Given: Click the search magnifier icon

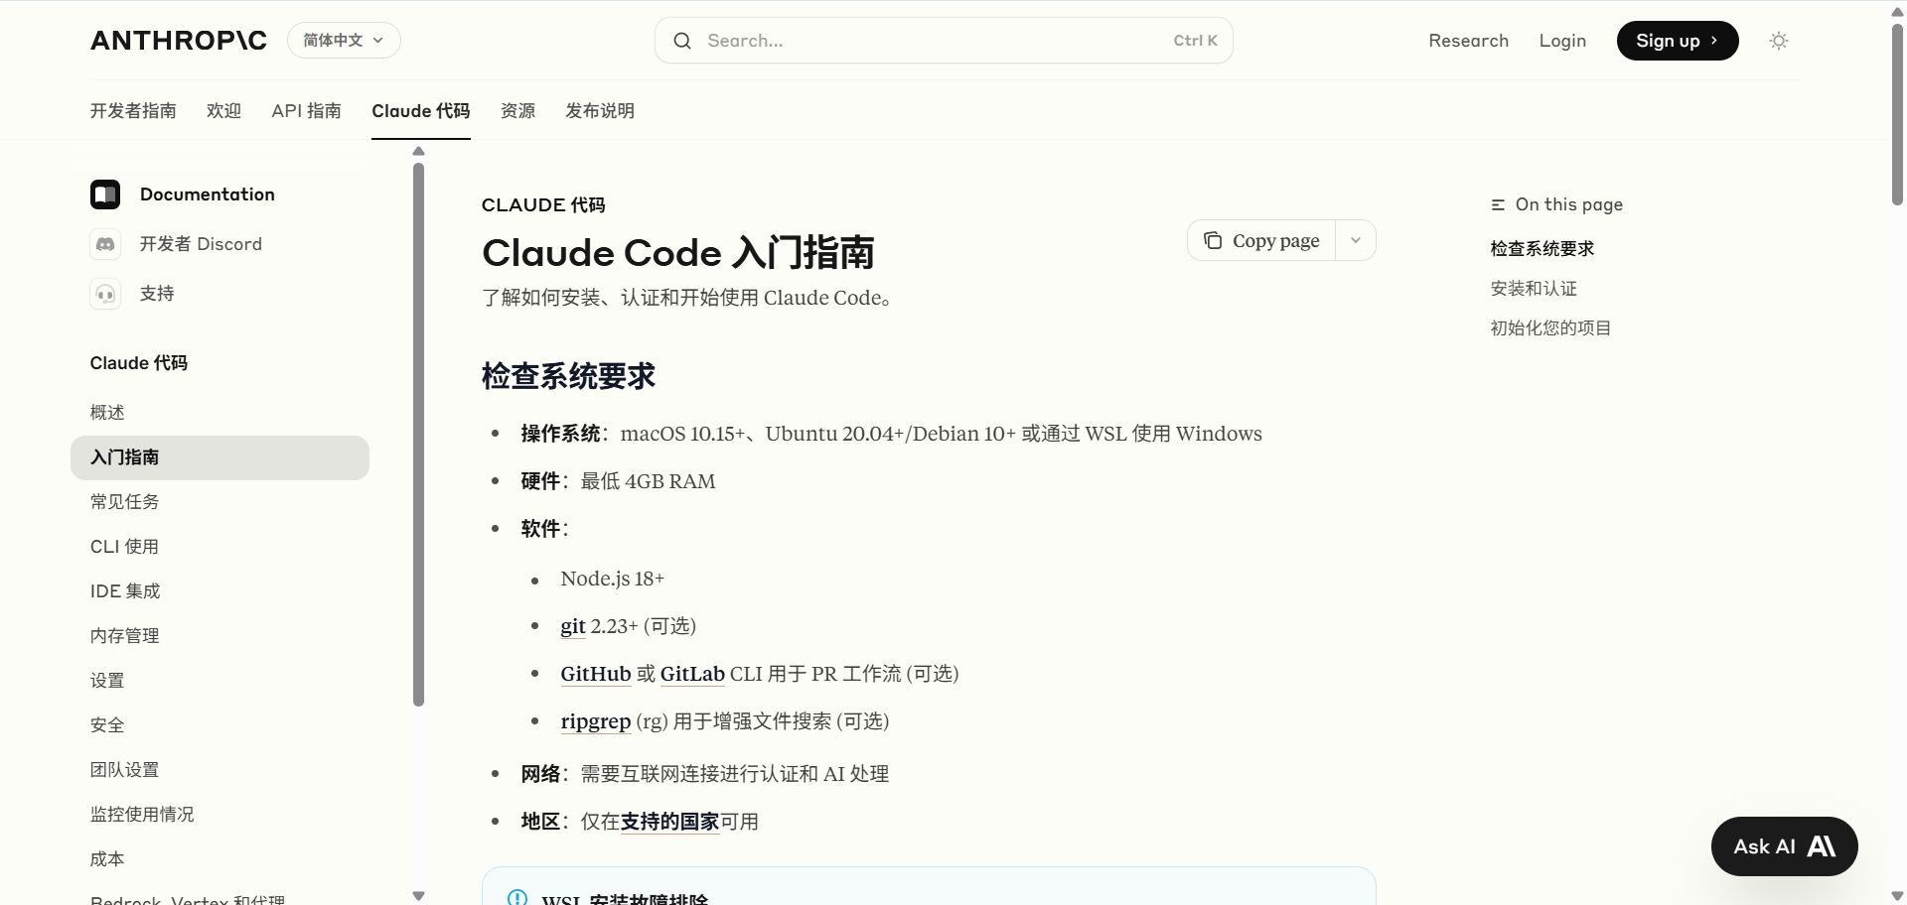Looking at the screenshot, I should click(682, 41).
